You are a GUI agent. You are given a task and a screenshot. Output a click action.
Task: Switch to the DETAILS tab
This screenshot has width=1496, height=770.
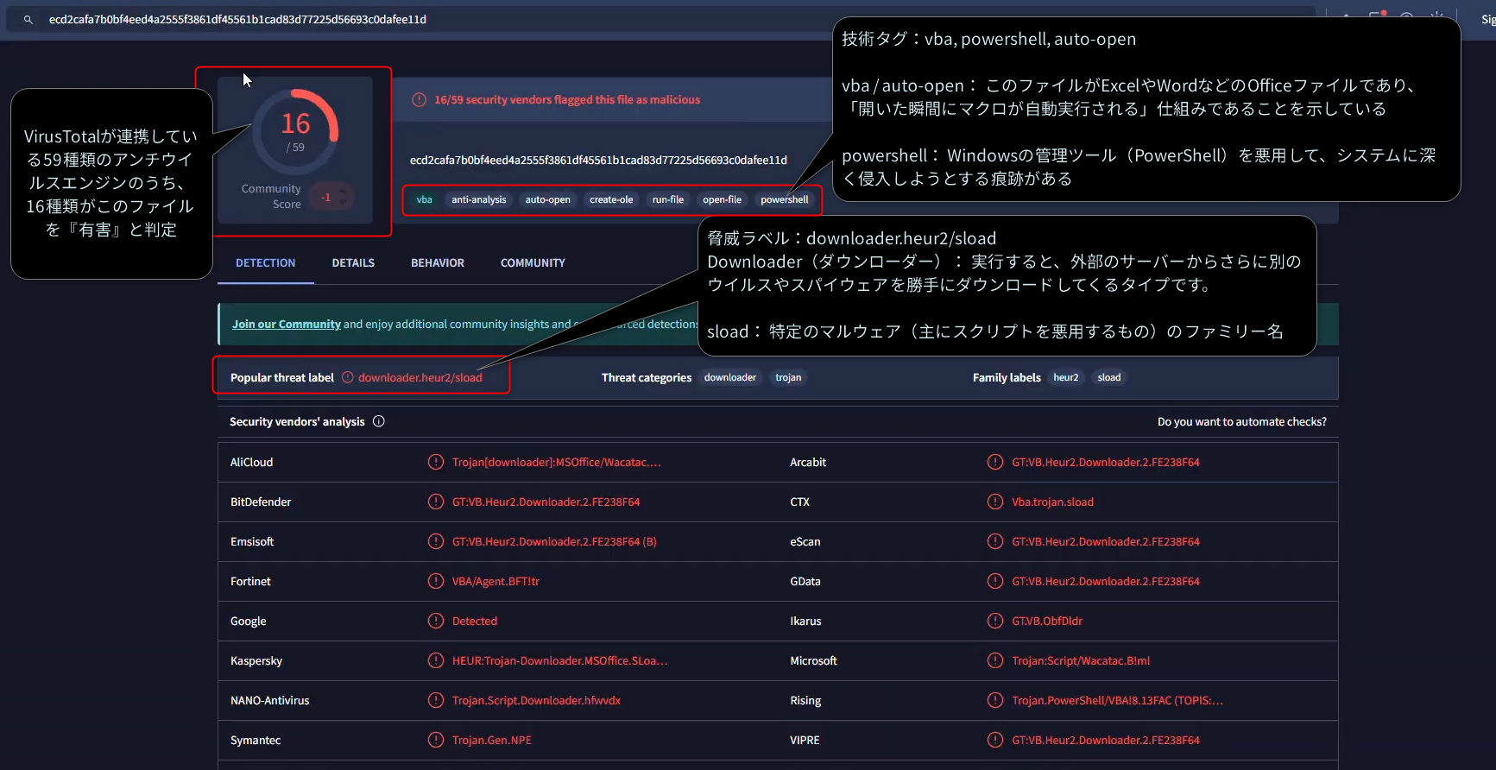pyautogui.click(x=353, y=262)
